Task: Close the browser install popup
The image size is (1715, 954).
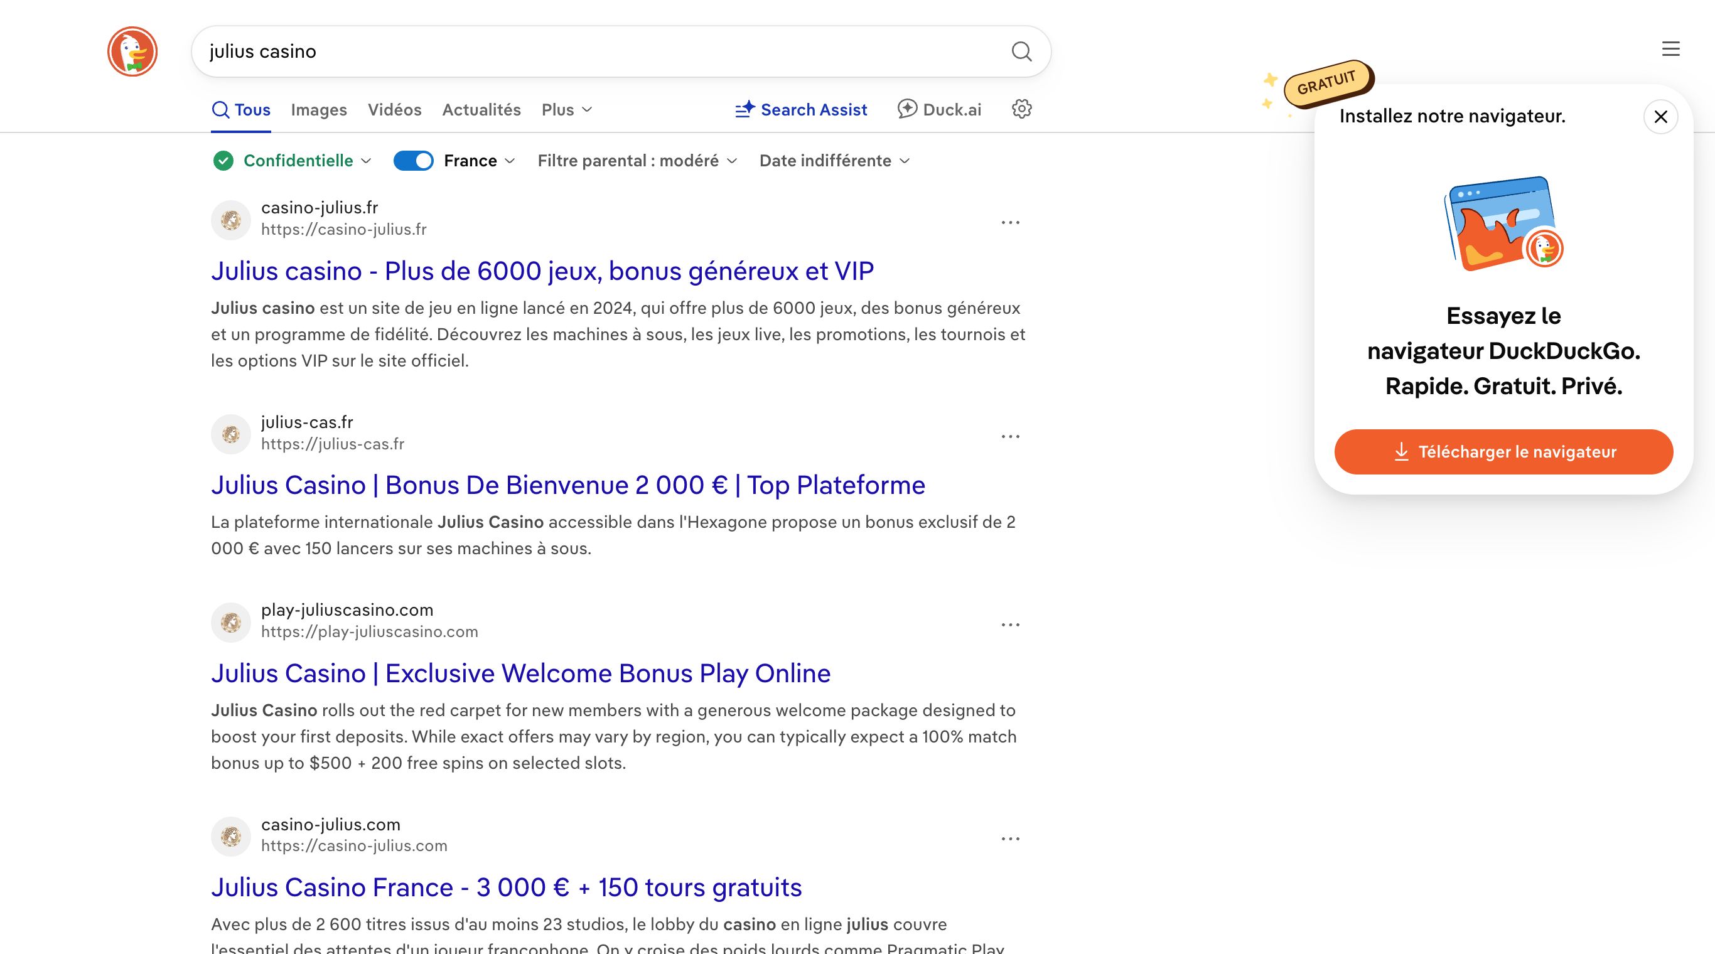Action: coord(1660,117)
